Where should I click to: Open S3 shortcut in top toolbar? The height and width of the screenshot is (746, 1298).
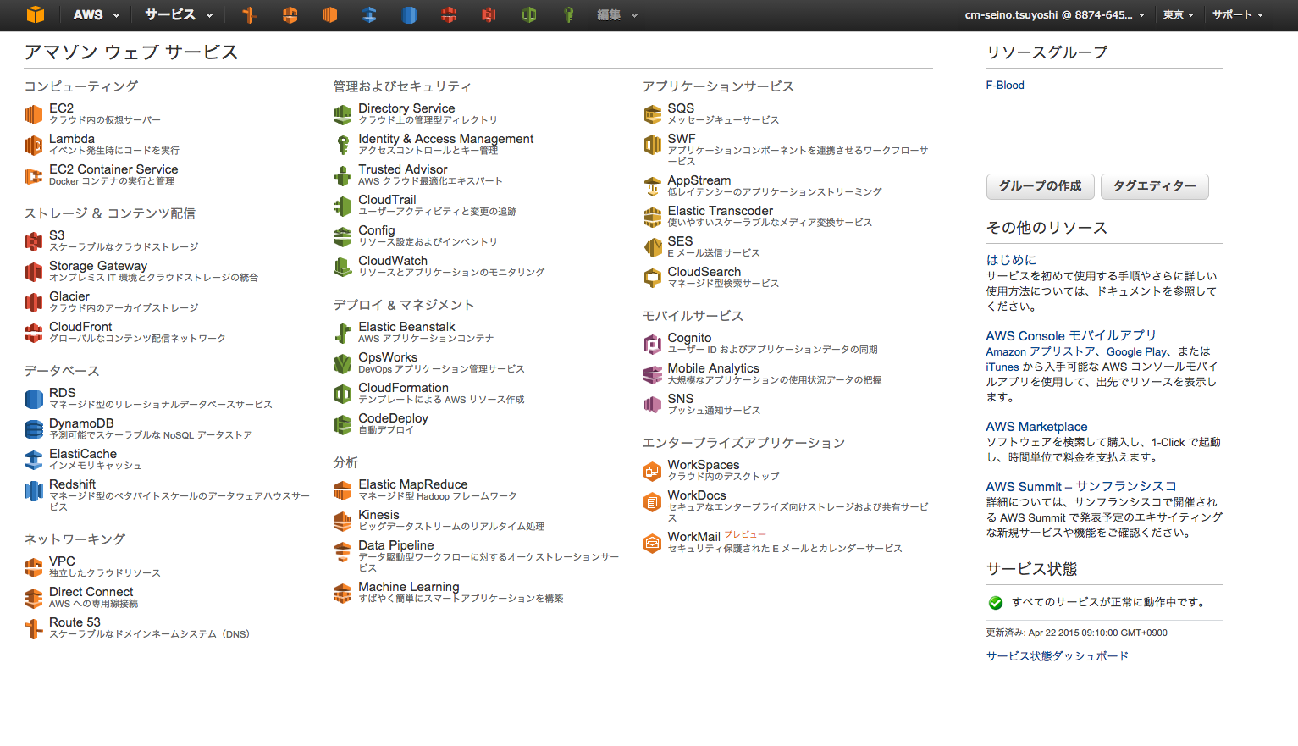point(489,14)
